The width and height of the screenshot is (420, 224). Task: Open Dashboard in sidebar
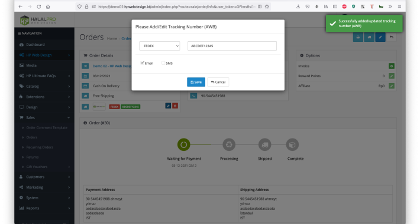pyautogui.click(x=44, y=45)
